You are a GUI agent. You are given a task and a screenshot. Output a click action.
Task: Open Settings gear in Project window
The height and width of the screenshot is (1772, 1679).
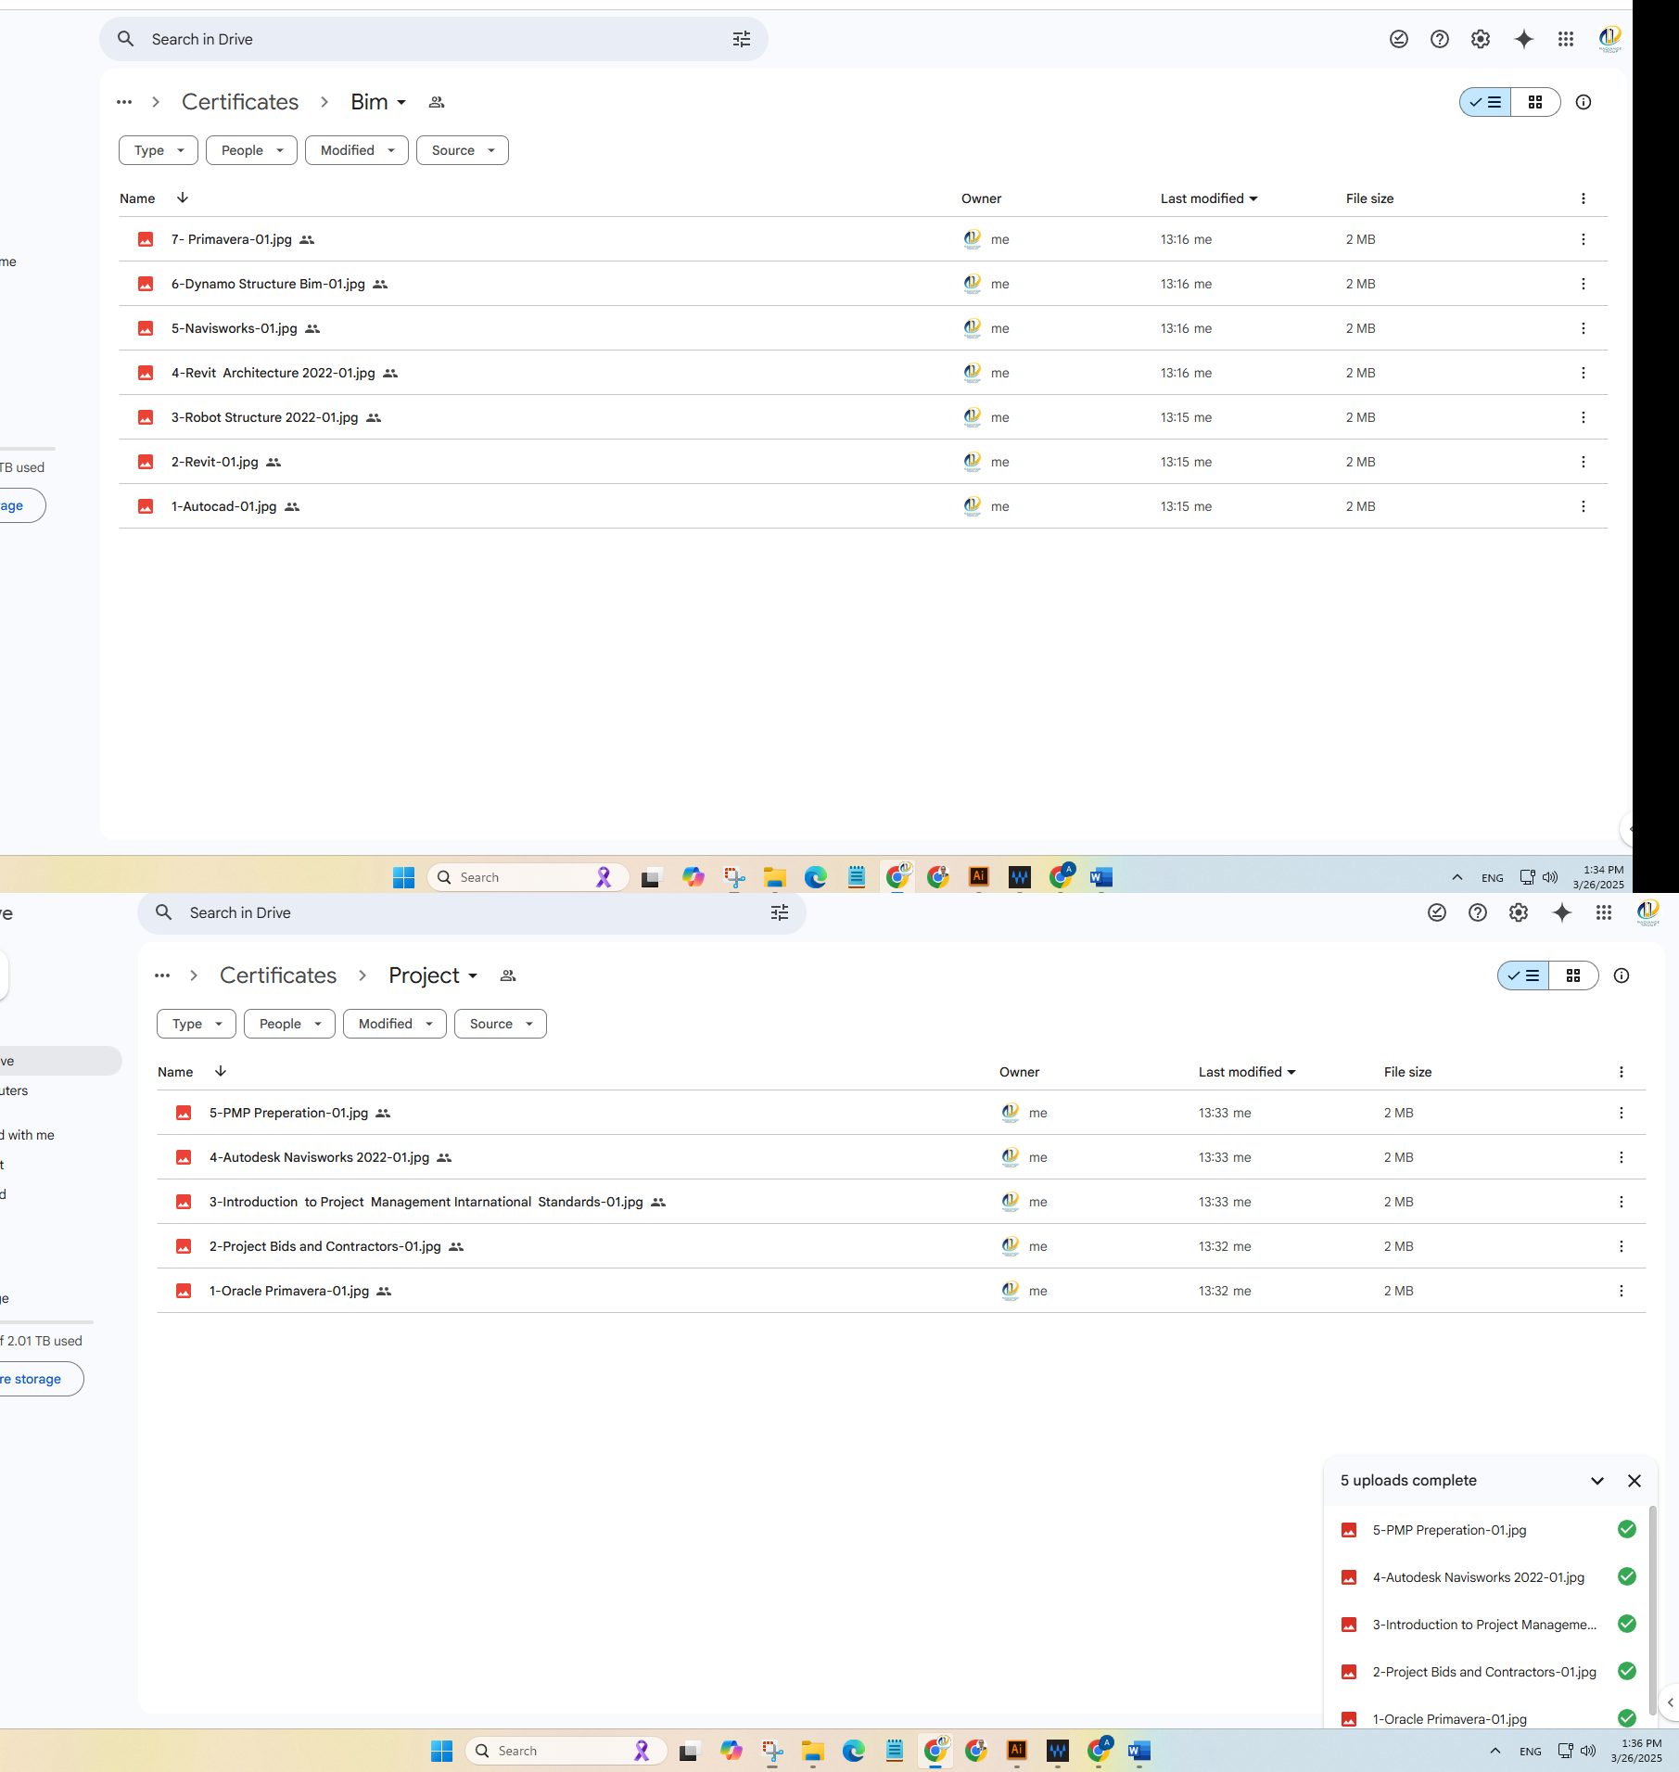point(1519,912)
